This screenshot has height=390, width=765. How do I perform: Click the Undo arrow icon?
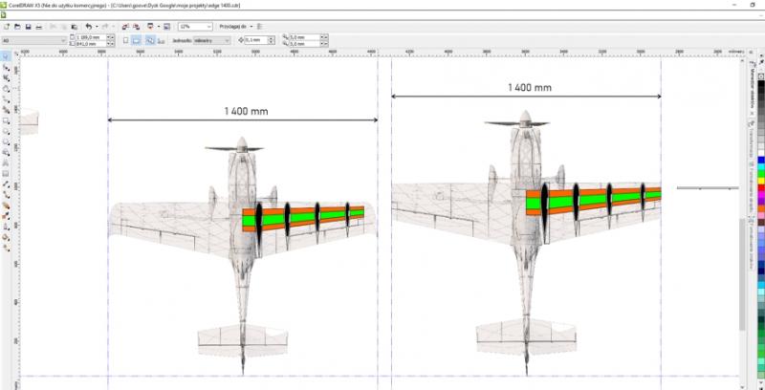[x=88, y=26]
